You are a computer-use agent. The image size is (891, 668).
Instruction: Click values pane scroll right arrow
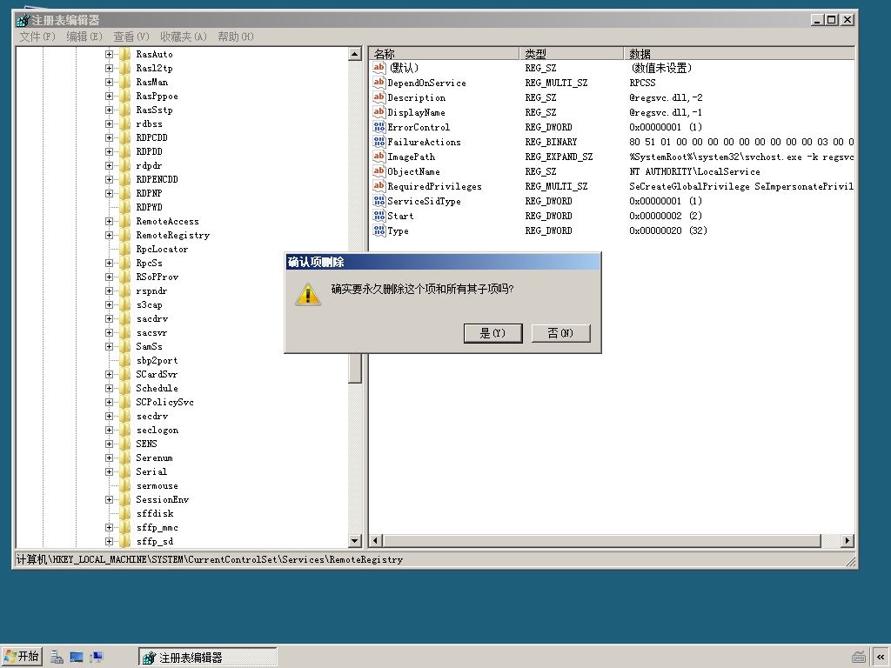(x=847, y=541)
